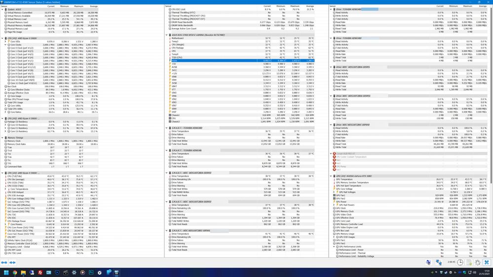Viewport: 493px width, 277px height.
Task: Expand the Core Effective Clocks row
Action: [5, 90]
